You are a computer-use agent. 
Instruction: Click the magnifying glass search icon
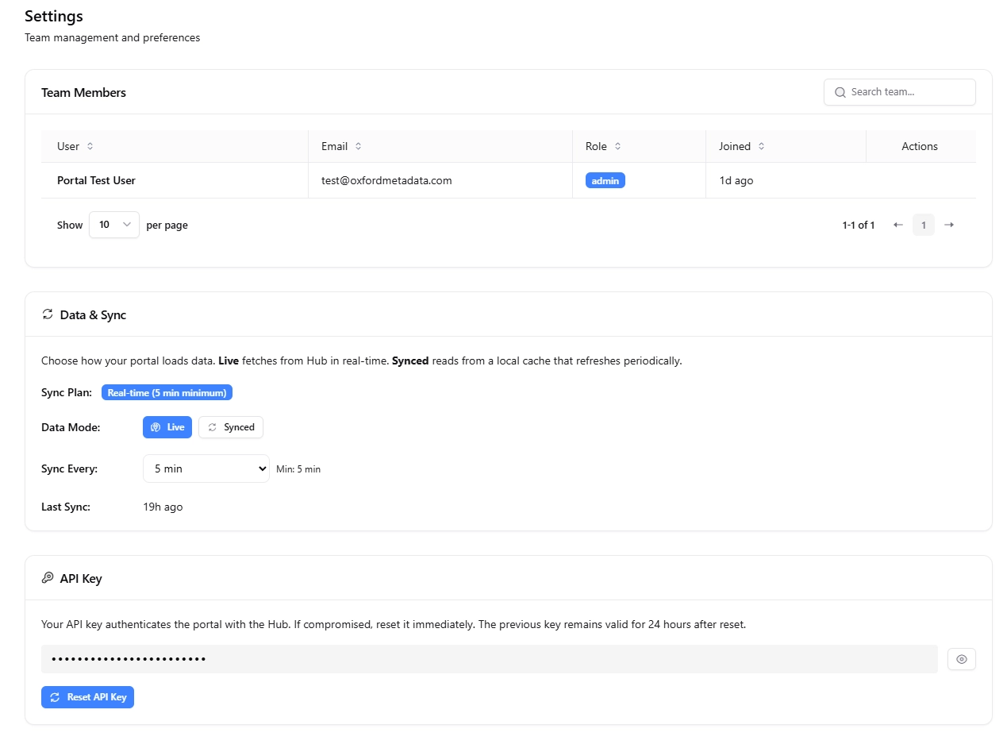840,92
